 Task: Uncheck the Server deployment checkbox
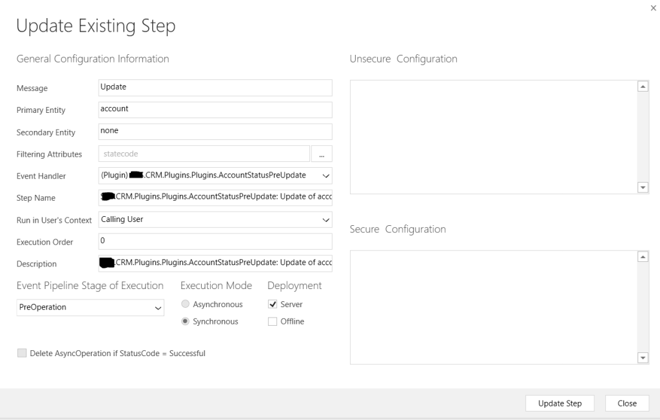click(x=272, y=305)
